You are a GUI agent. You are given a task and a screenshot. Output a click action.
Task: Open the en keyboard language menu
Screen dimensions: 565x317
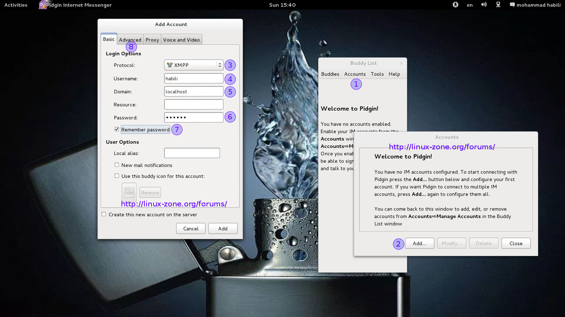pyautogui.click(x=470, y=5)
